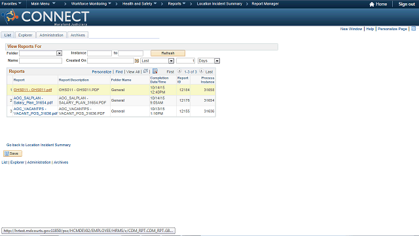
Task: Open Health and Safety breadcrumb menu
Action: 139,4
